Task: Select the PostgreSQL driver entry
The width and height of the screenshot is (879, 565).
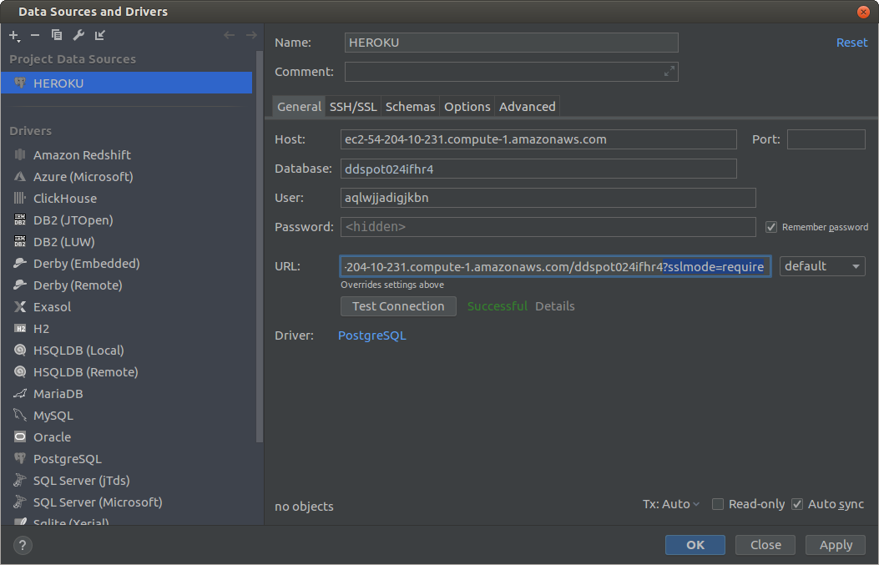Action: point(66,458)
